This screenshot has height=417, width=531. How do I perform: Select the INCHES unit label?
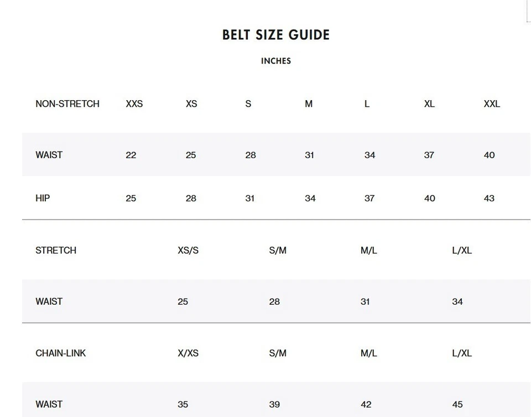(x=275, y=61)
